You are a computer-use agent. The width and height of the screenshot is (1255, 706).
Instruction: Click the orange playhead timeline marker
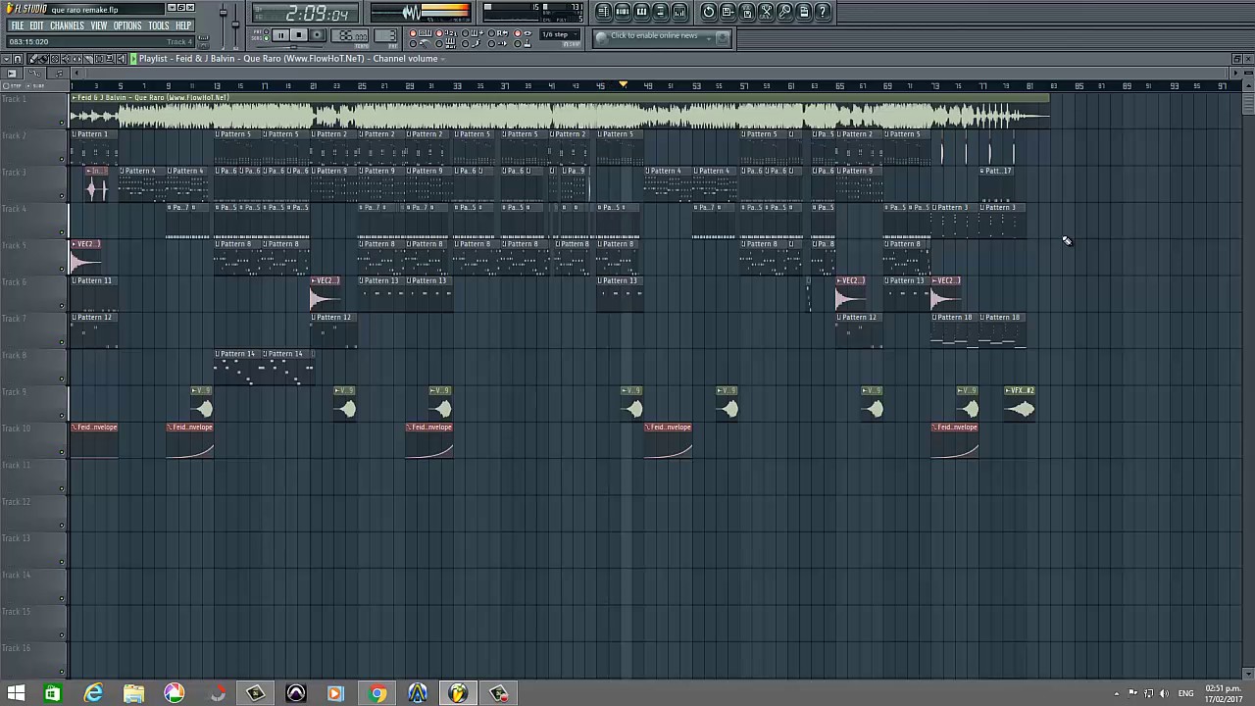[x=623, y=85]
